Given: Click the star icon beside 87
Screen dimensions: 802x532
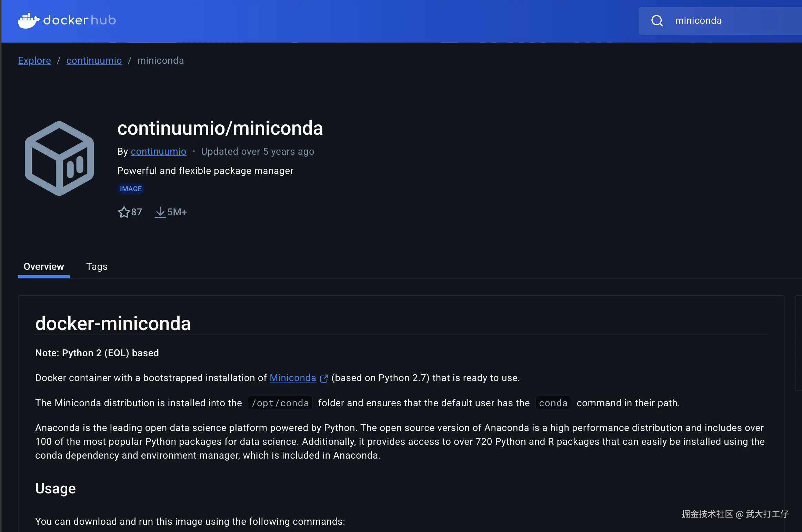Looking at the screenshot, I should click(x=123, y=212).
